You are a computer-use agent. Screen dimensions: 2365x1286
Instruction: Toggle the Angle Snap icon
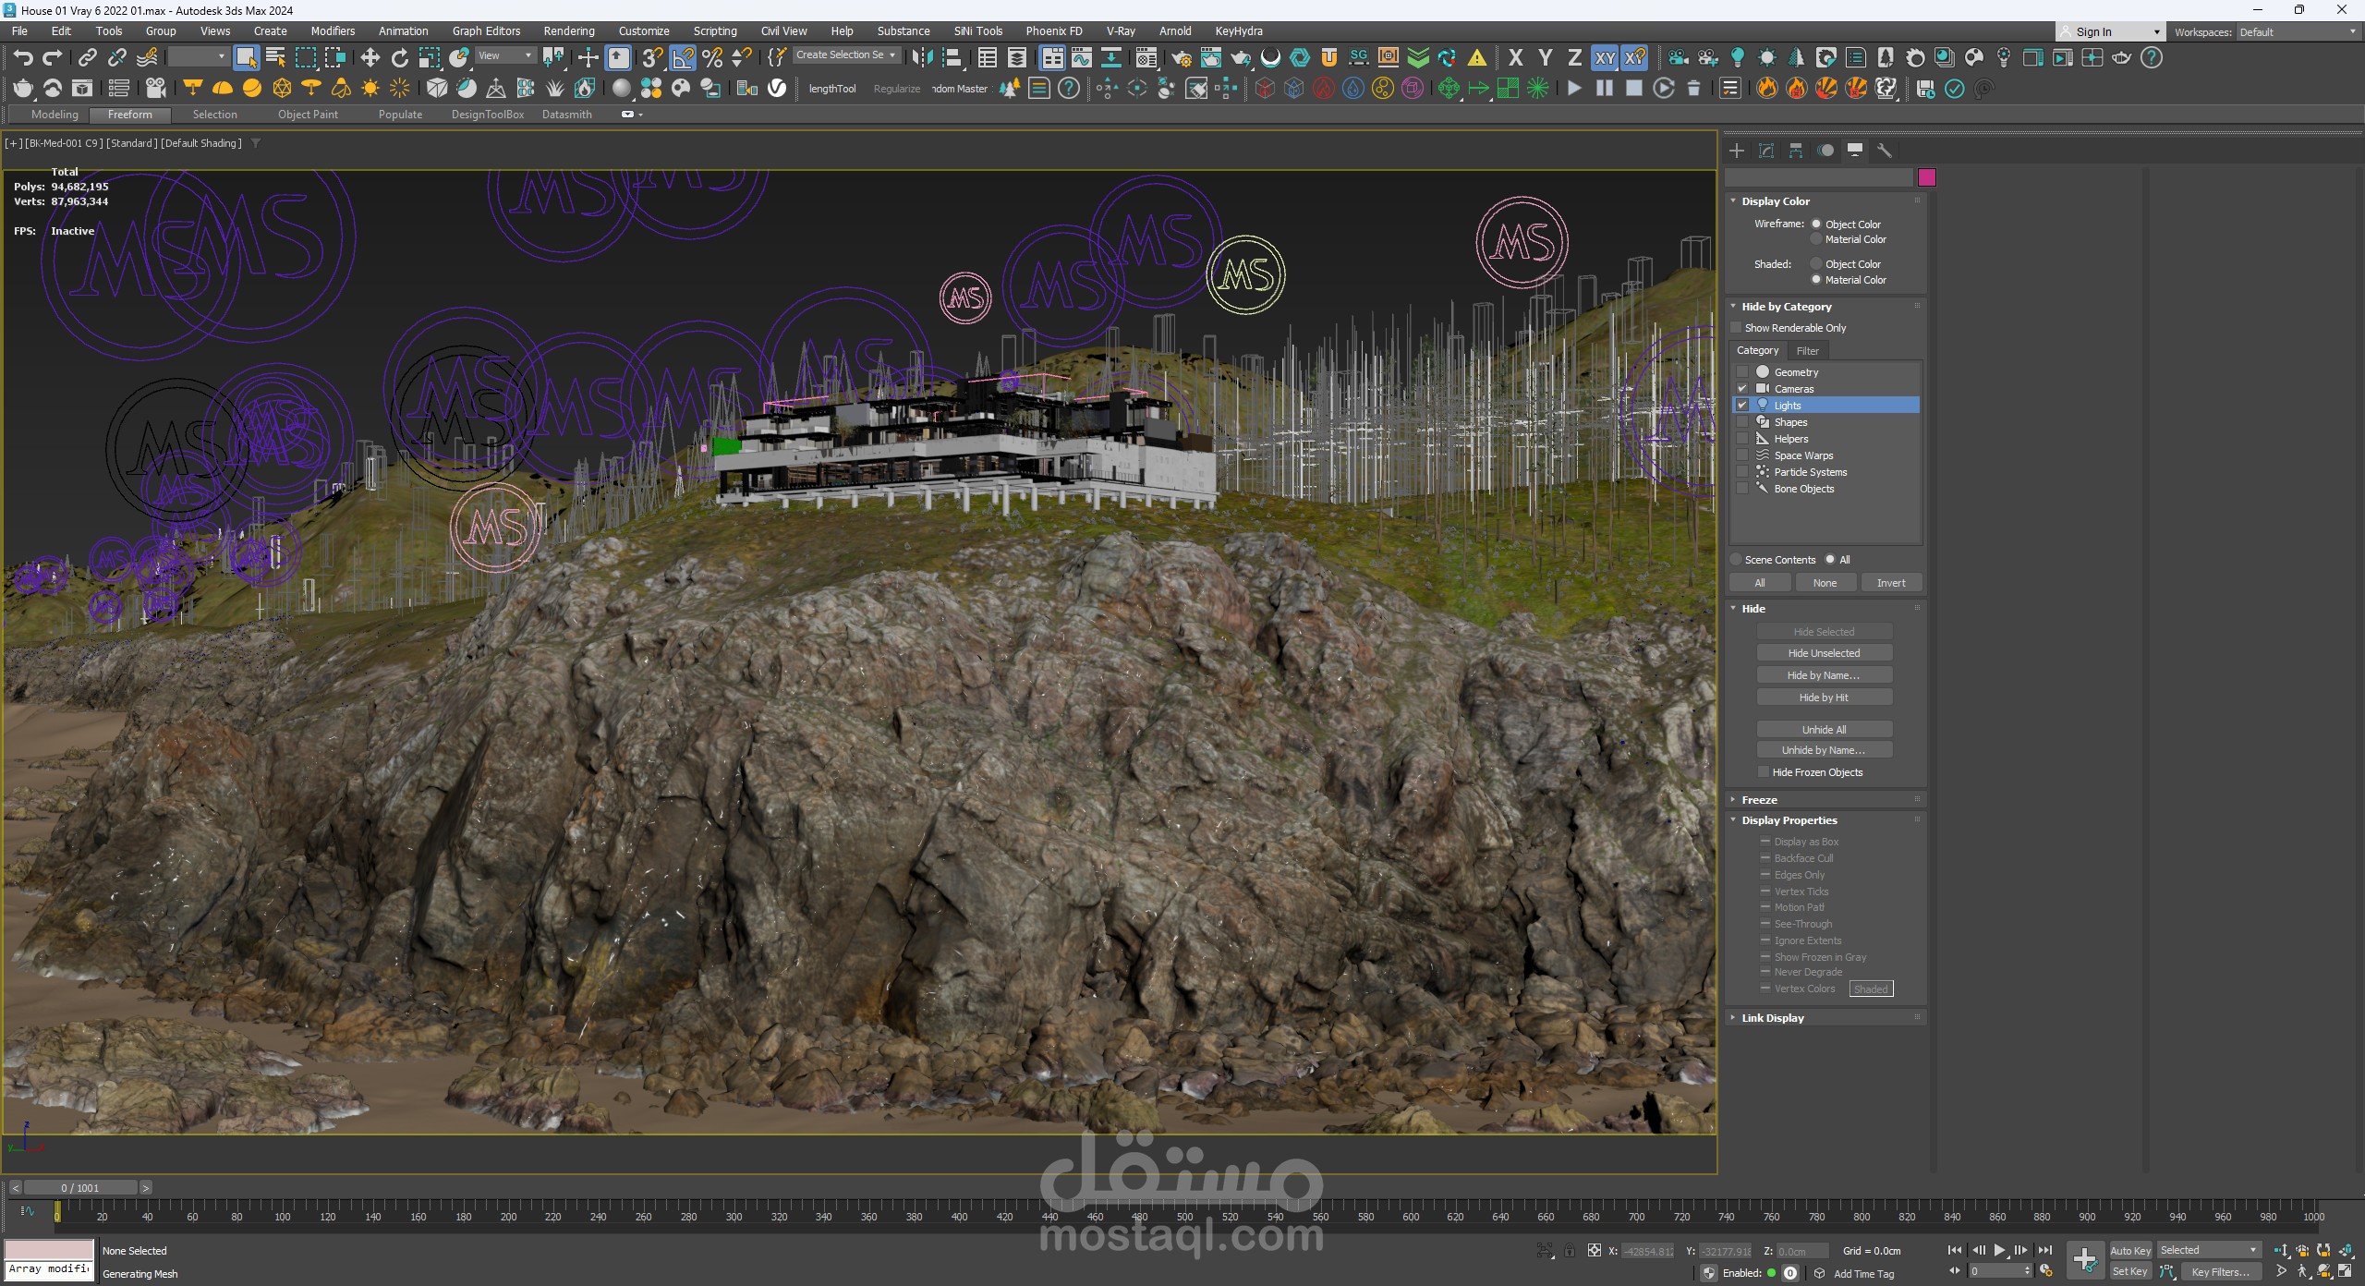coord(683,58)
